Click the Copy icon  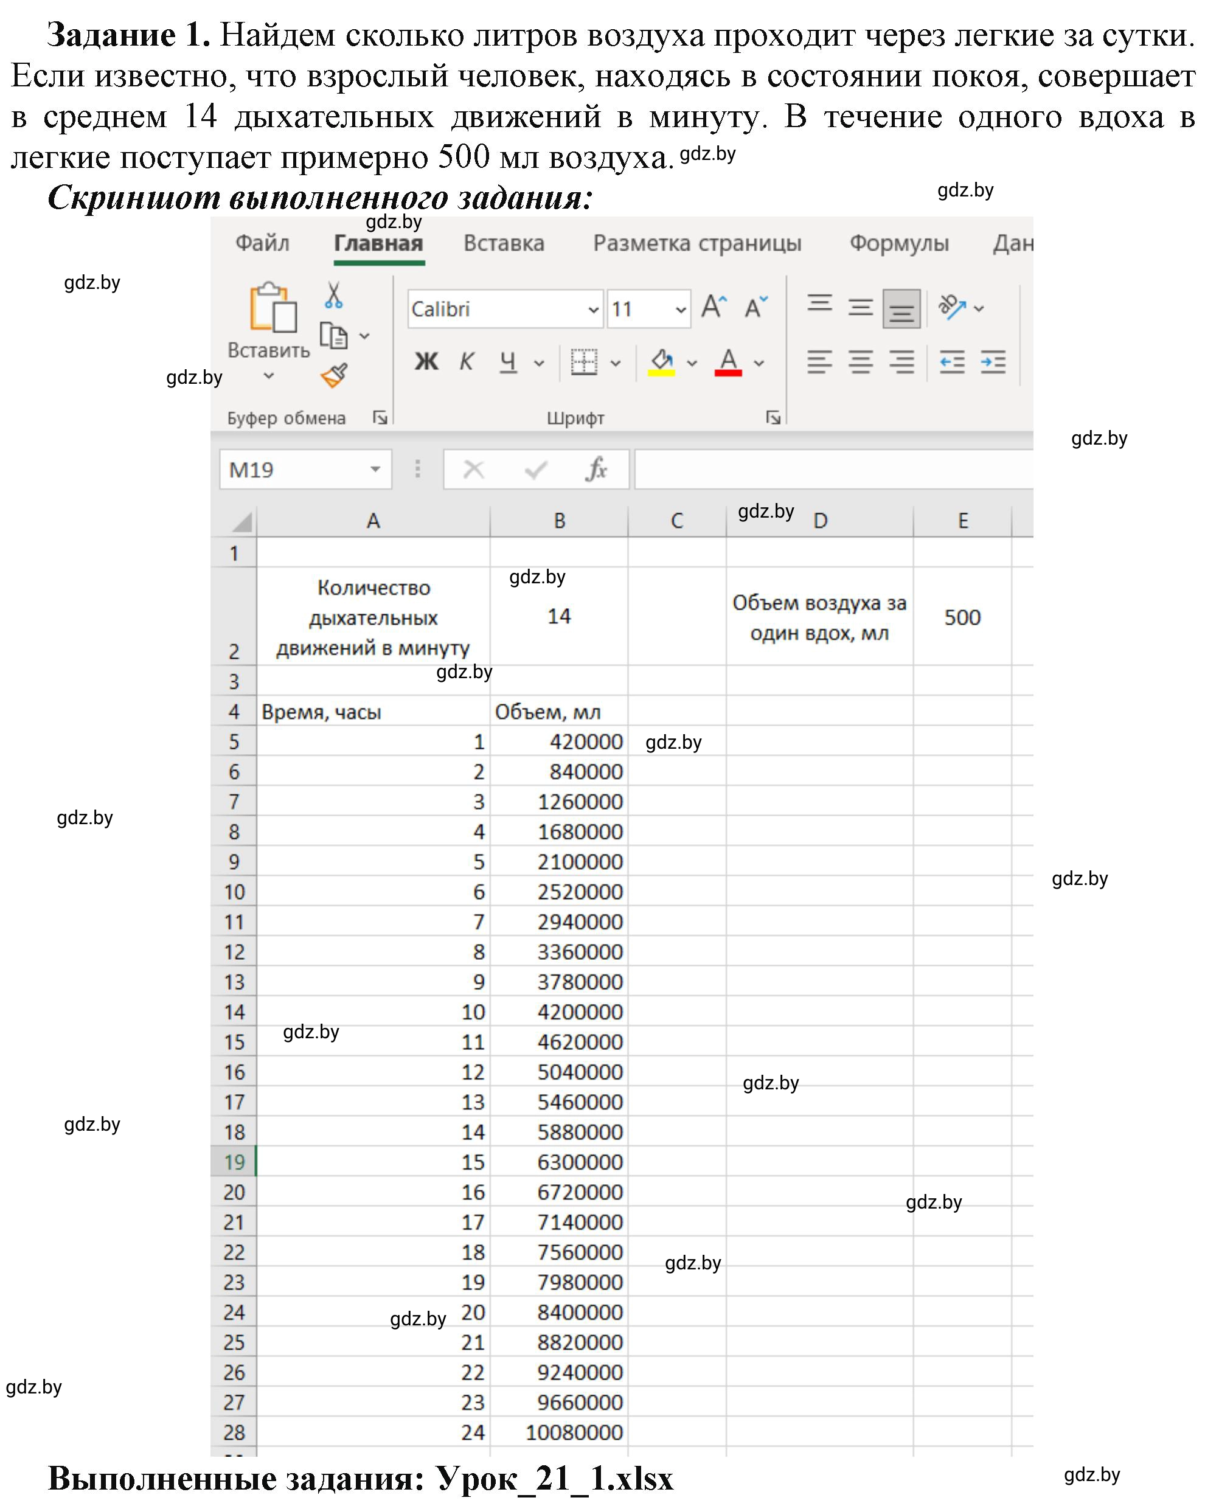click(x=333, y=336)
